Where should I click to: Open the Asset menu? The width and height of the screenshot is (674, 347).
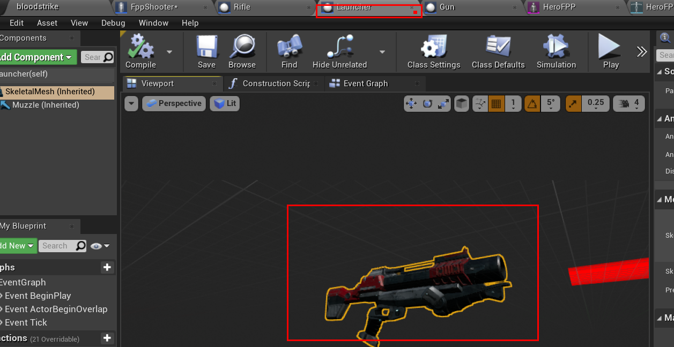47,23
